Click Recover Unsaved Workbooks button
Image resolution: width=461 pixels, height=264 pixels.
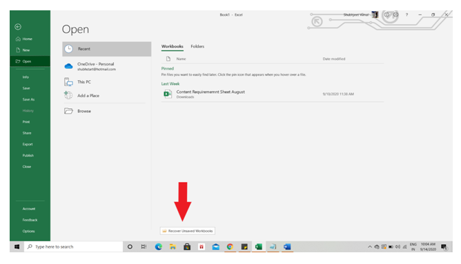click(188, 231)
